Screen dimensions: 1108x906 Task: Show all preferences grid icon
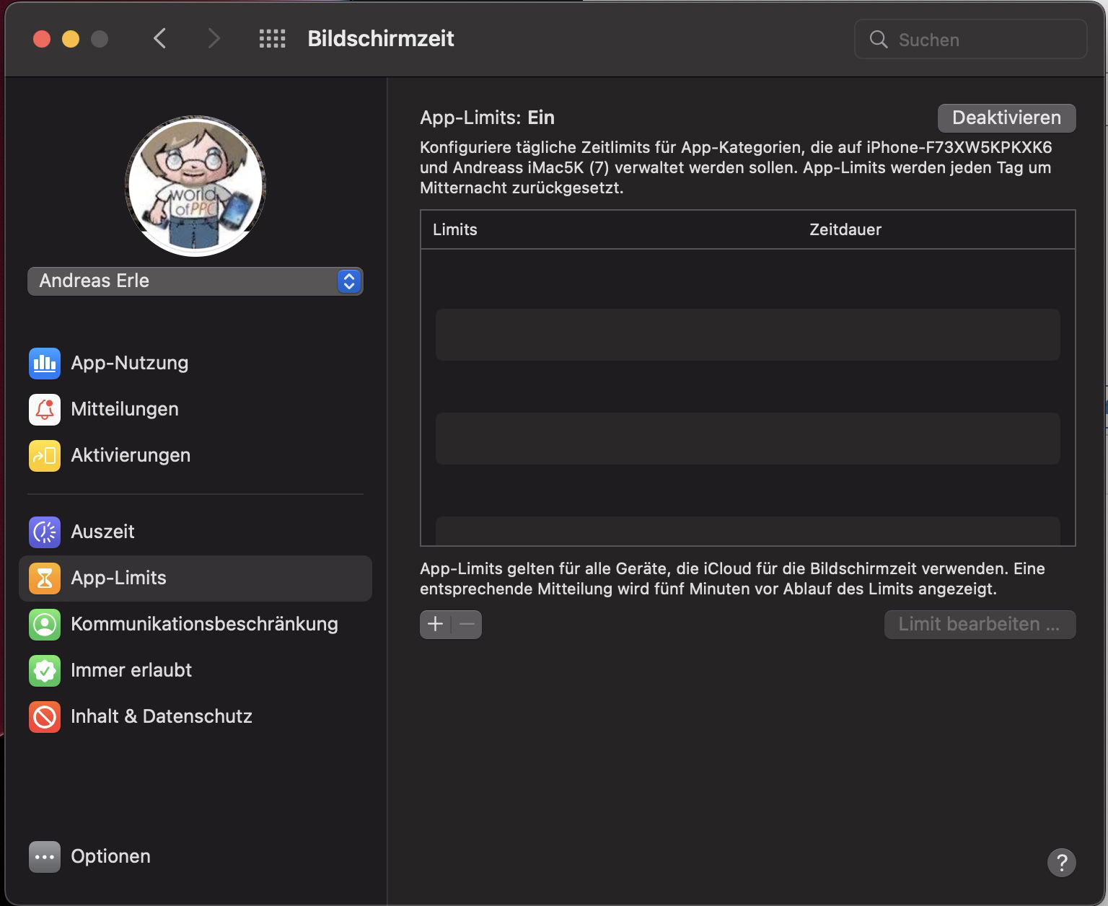pos(273,39)
